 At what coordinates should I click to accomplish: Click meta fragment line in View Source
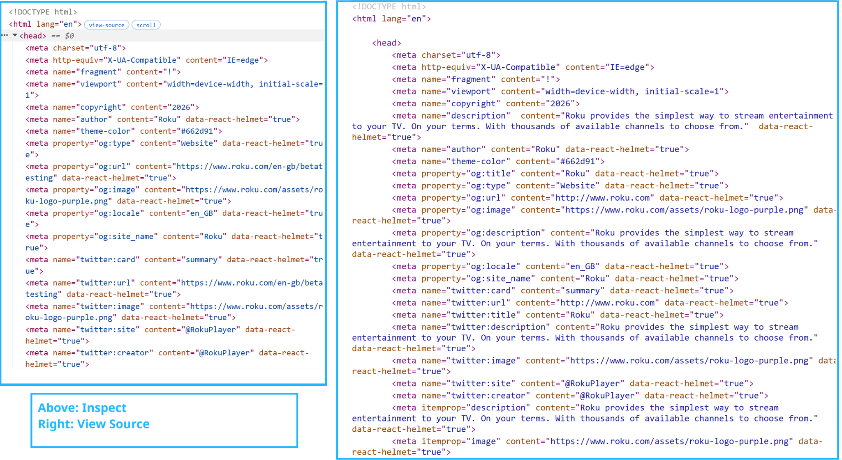(x=476, y=80)
